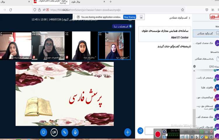Select user عبدالحمیدی in the users list
219x140 pixels.
pyautogui.click(x=207, y=97)
